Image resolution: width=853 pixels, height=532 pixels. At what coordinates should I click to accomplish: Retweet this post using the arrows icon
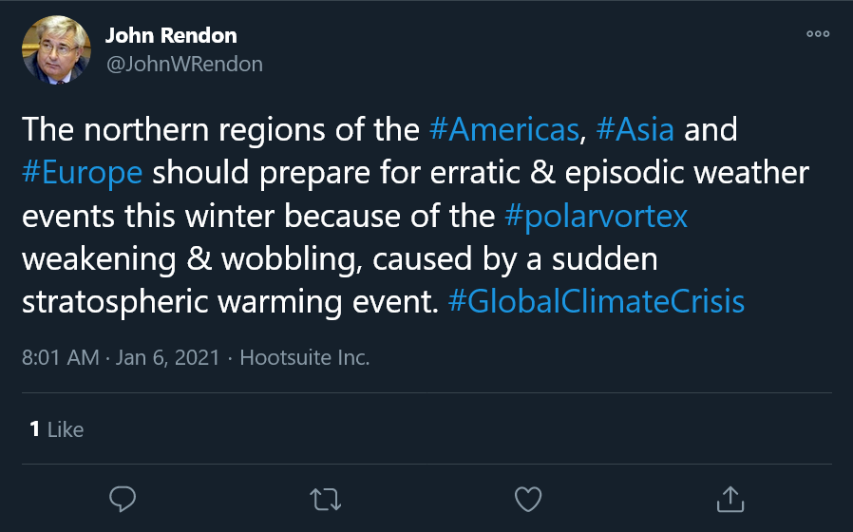[x=325, y=498]
